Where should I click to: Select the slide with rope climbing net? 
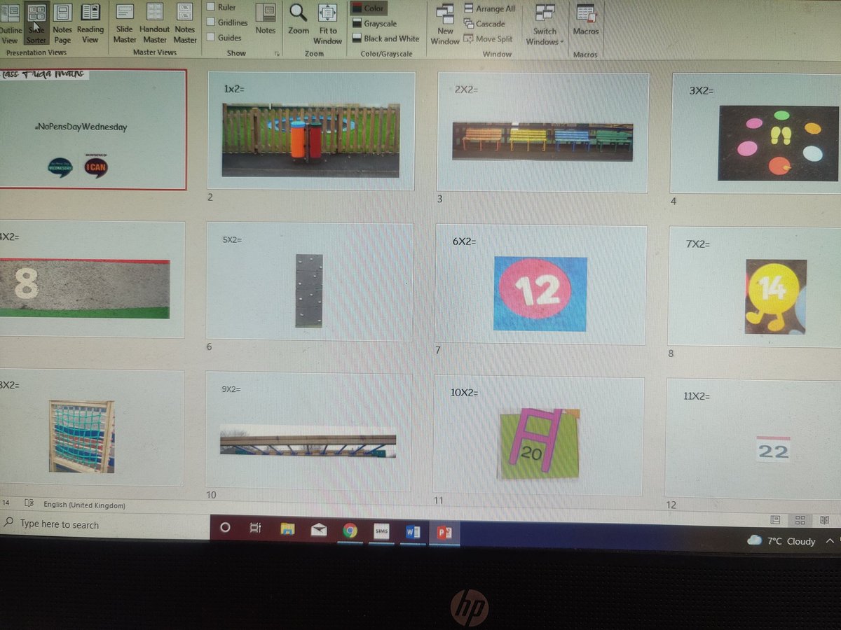(92, 428)
